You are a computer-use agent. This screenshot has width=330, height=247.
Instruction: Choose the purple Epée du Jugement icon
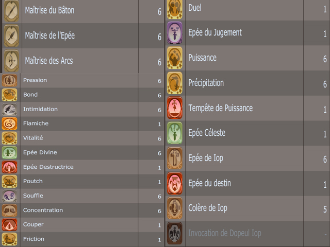[174, 33]
